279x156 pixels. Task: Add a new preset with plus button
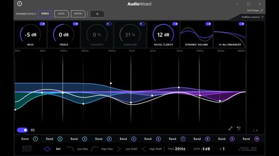click(97, 14)
